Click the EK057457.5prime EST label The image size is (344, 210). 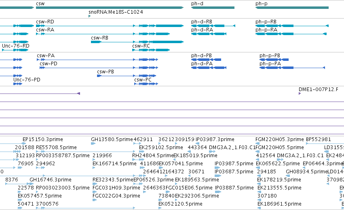pyautogui.click(x=40, y=196)
